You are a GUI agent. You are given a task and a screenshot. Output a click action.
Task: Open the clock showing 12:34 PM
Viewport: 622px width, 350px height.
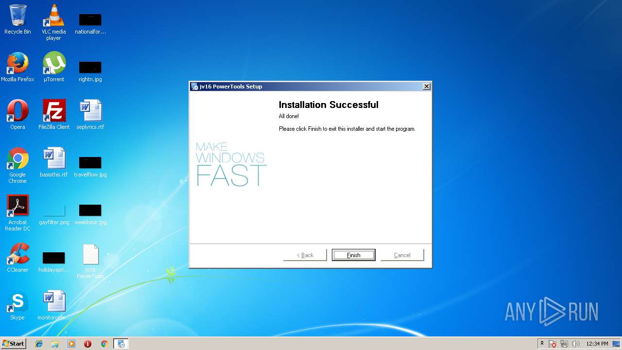click(597, 344)
